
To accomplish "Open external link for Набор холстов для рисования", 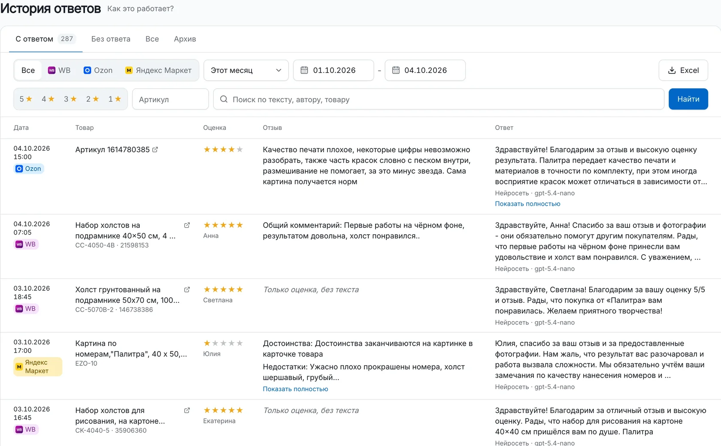I will 187,410.
